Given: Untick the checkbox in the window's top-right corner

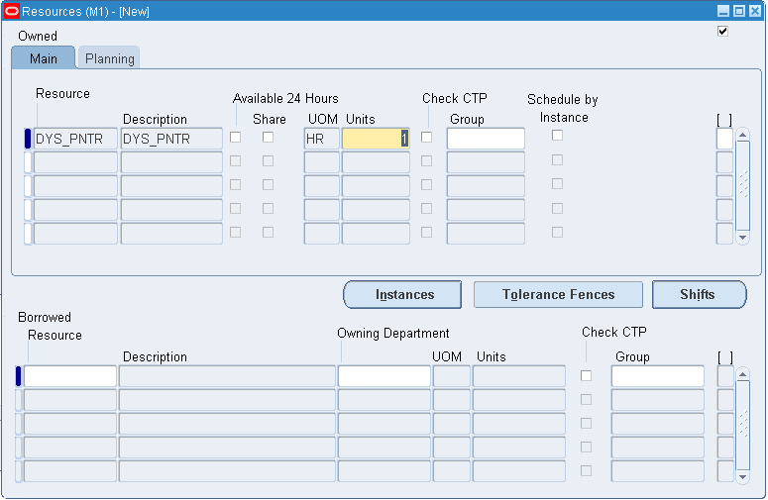Looking at the screenshot, I should pos(722,32).
